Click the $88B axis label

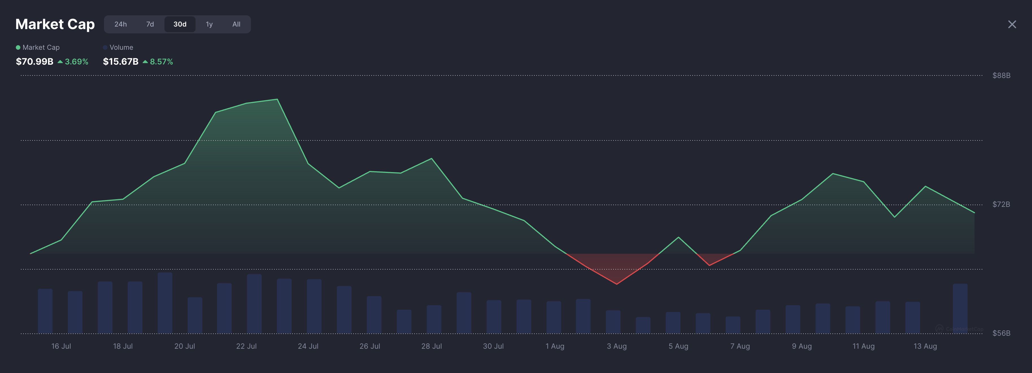tap(1001, 75)
